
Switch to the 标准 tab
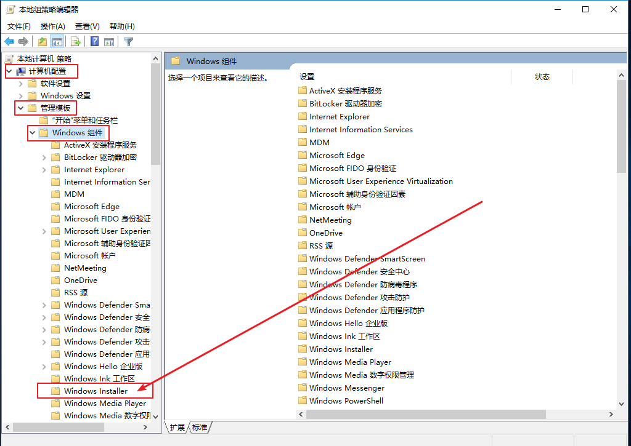200,427
